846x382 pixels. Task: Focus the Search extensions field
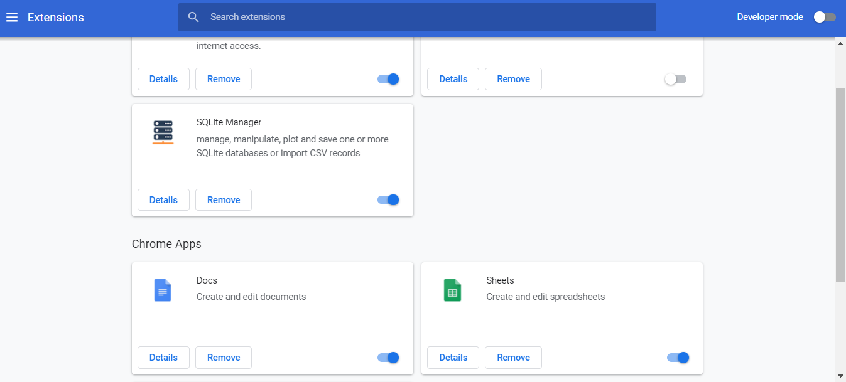click(417, 17)
